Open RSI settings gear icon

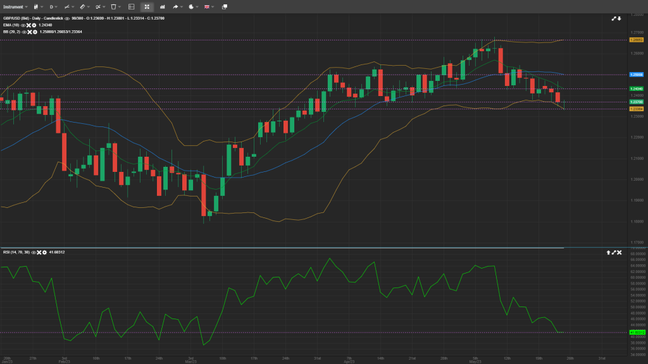pos(44,253)
